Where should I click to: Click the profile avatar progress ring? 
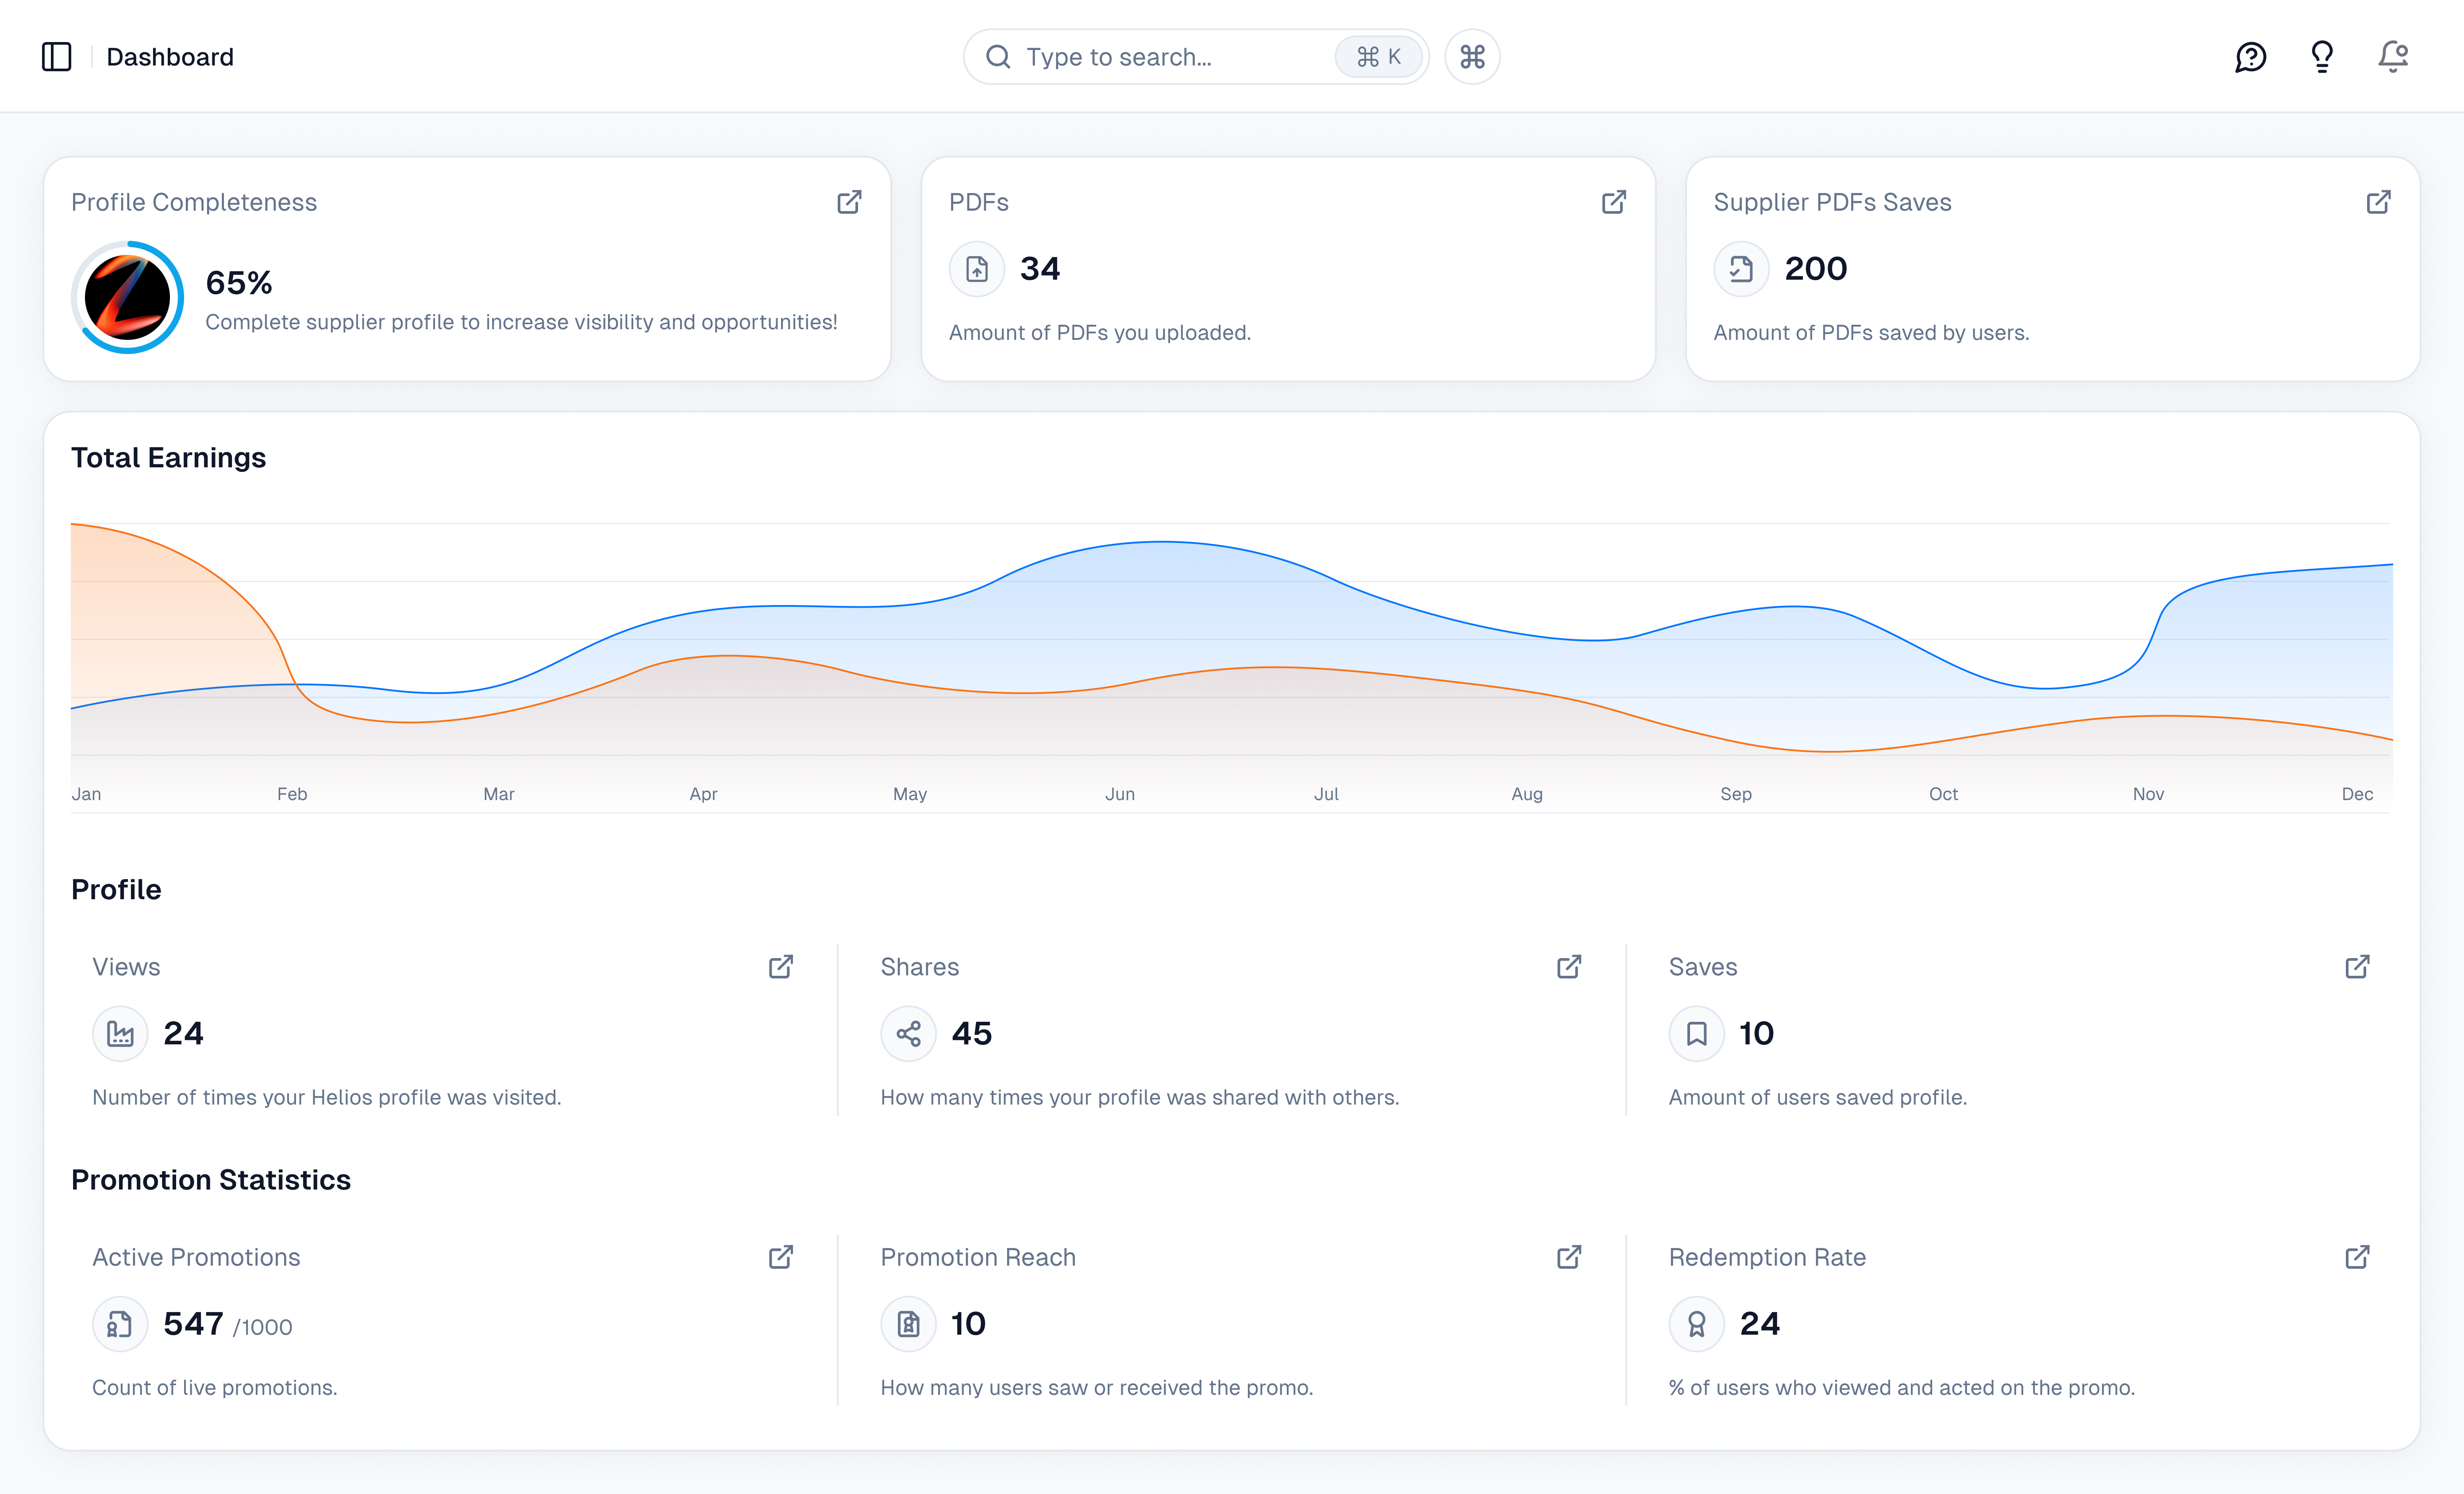click(127, 297)
